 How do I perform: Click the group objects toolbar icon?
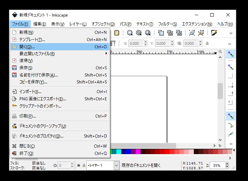tap(192, 33)
